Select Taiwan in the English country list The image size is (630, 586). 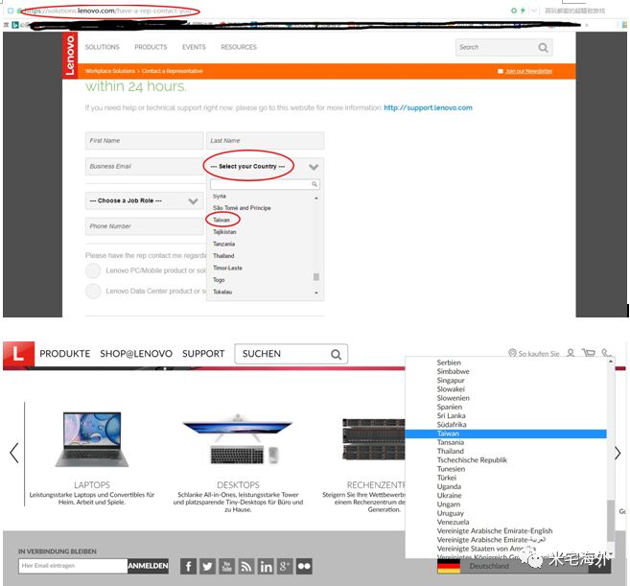pos(222,220)
